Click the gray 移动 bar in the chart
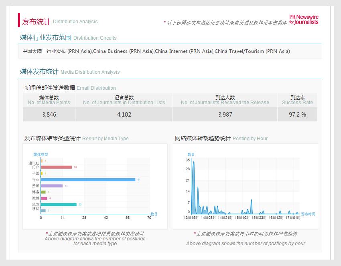This screenshot has width=341, height=266. (43, 210)
